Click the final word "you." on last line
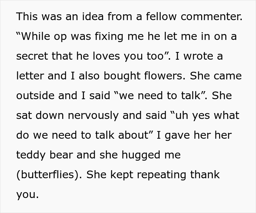The height and width of the screenshot is (213, 256). 27,195
